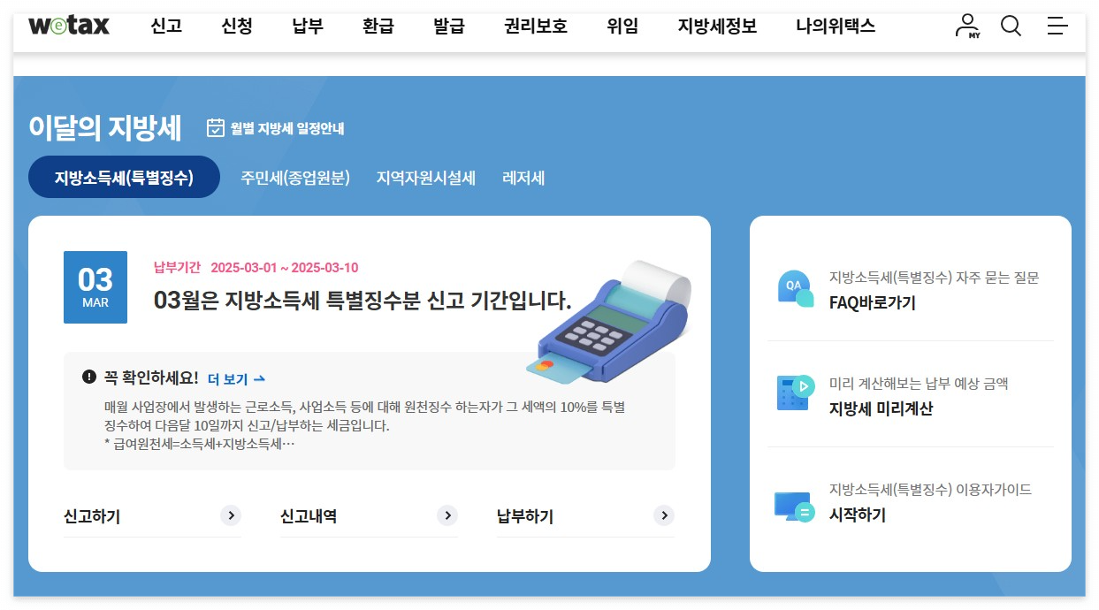This screenshot has height=610, width=1099.
Task: Click the 이달의 지방세 heading
Action: pos(105,128)
